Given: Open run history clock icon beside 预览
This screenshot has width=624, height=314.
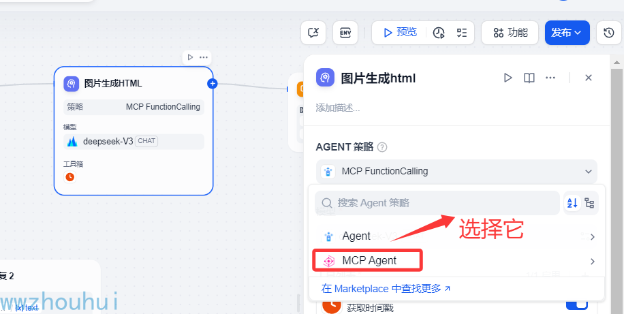Looking at the screenshot, I should pos(439,33).
